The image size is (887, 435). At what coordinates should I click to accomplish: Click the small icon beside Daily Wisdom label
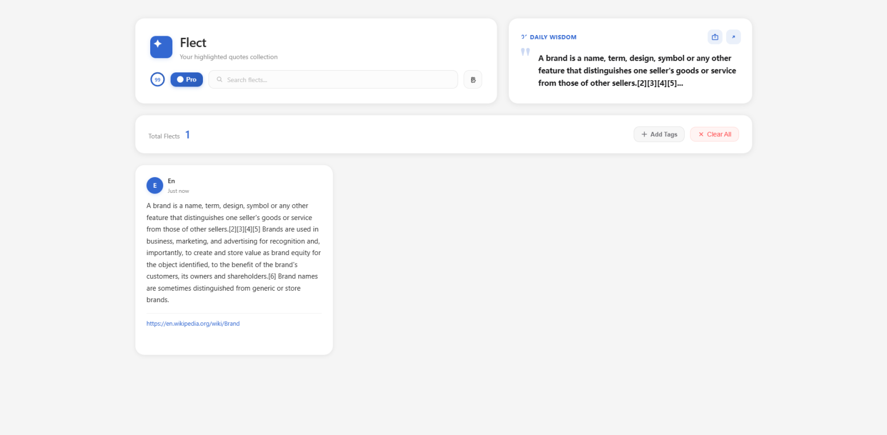pyautogui.click(x=524, y=37)
